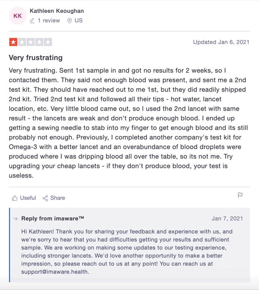
Task: Click 'Reply from imaware™' heading
Action: point(53,218)
